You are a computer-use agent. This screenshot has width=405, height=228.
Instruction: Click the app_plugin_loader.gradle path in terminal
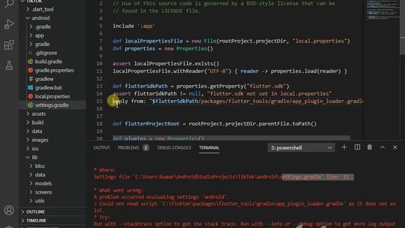253,204
